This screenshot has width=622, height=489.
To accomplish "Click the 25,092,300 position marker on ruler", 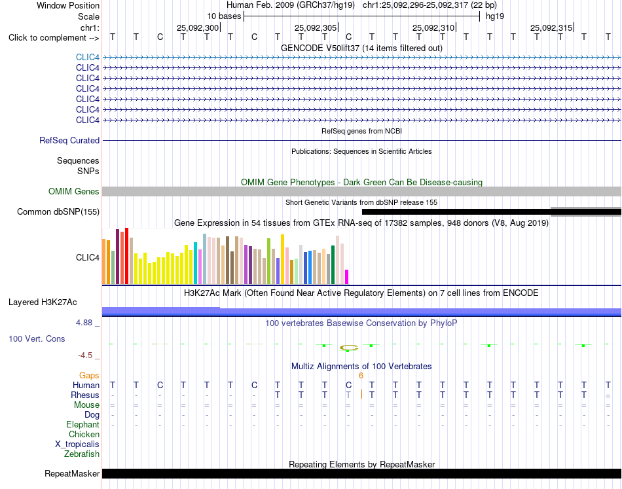I will click(198, 27).
